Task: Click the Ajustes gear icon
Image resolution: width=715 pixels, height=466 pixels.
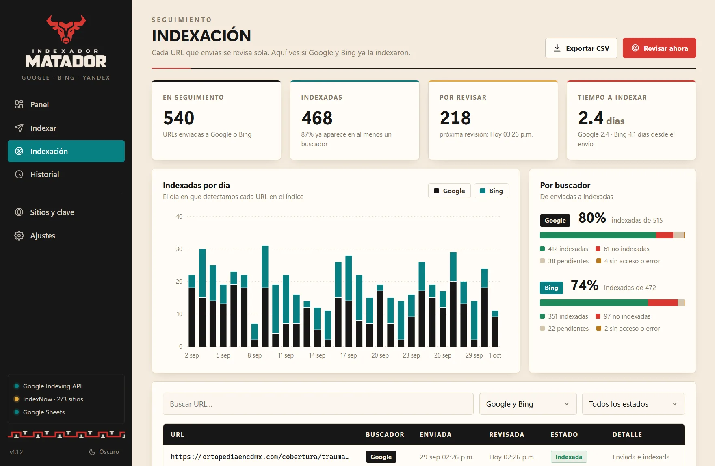Action: coord(19,236)
